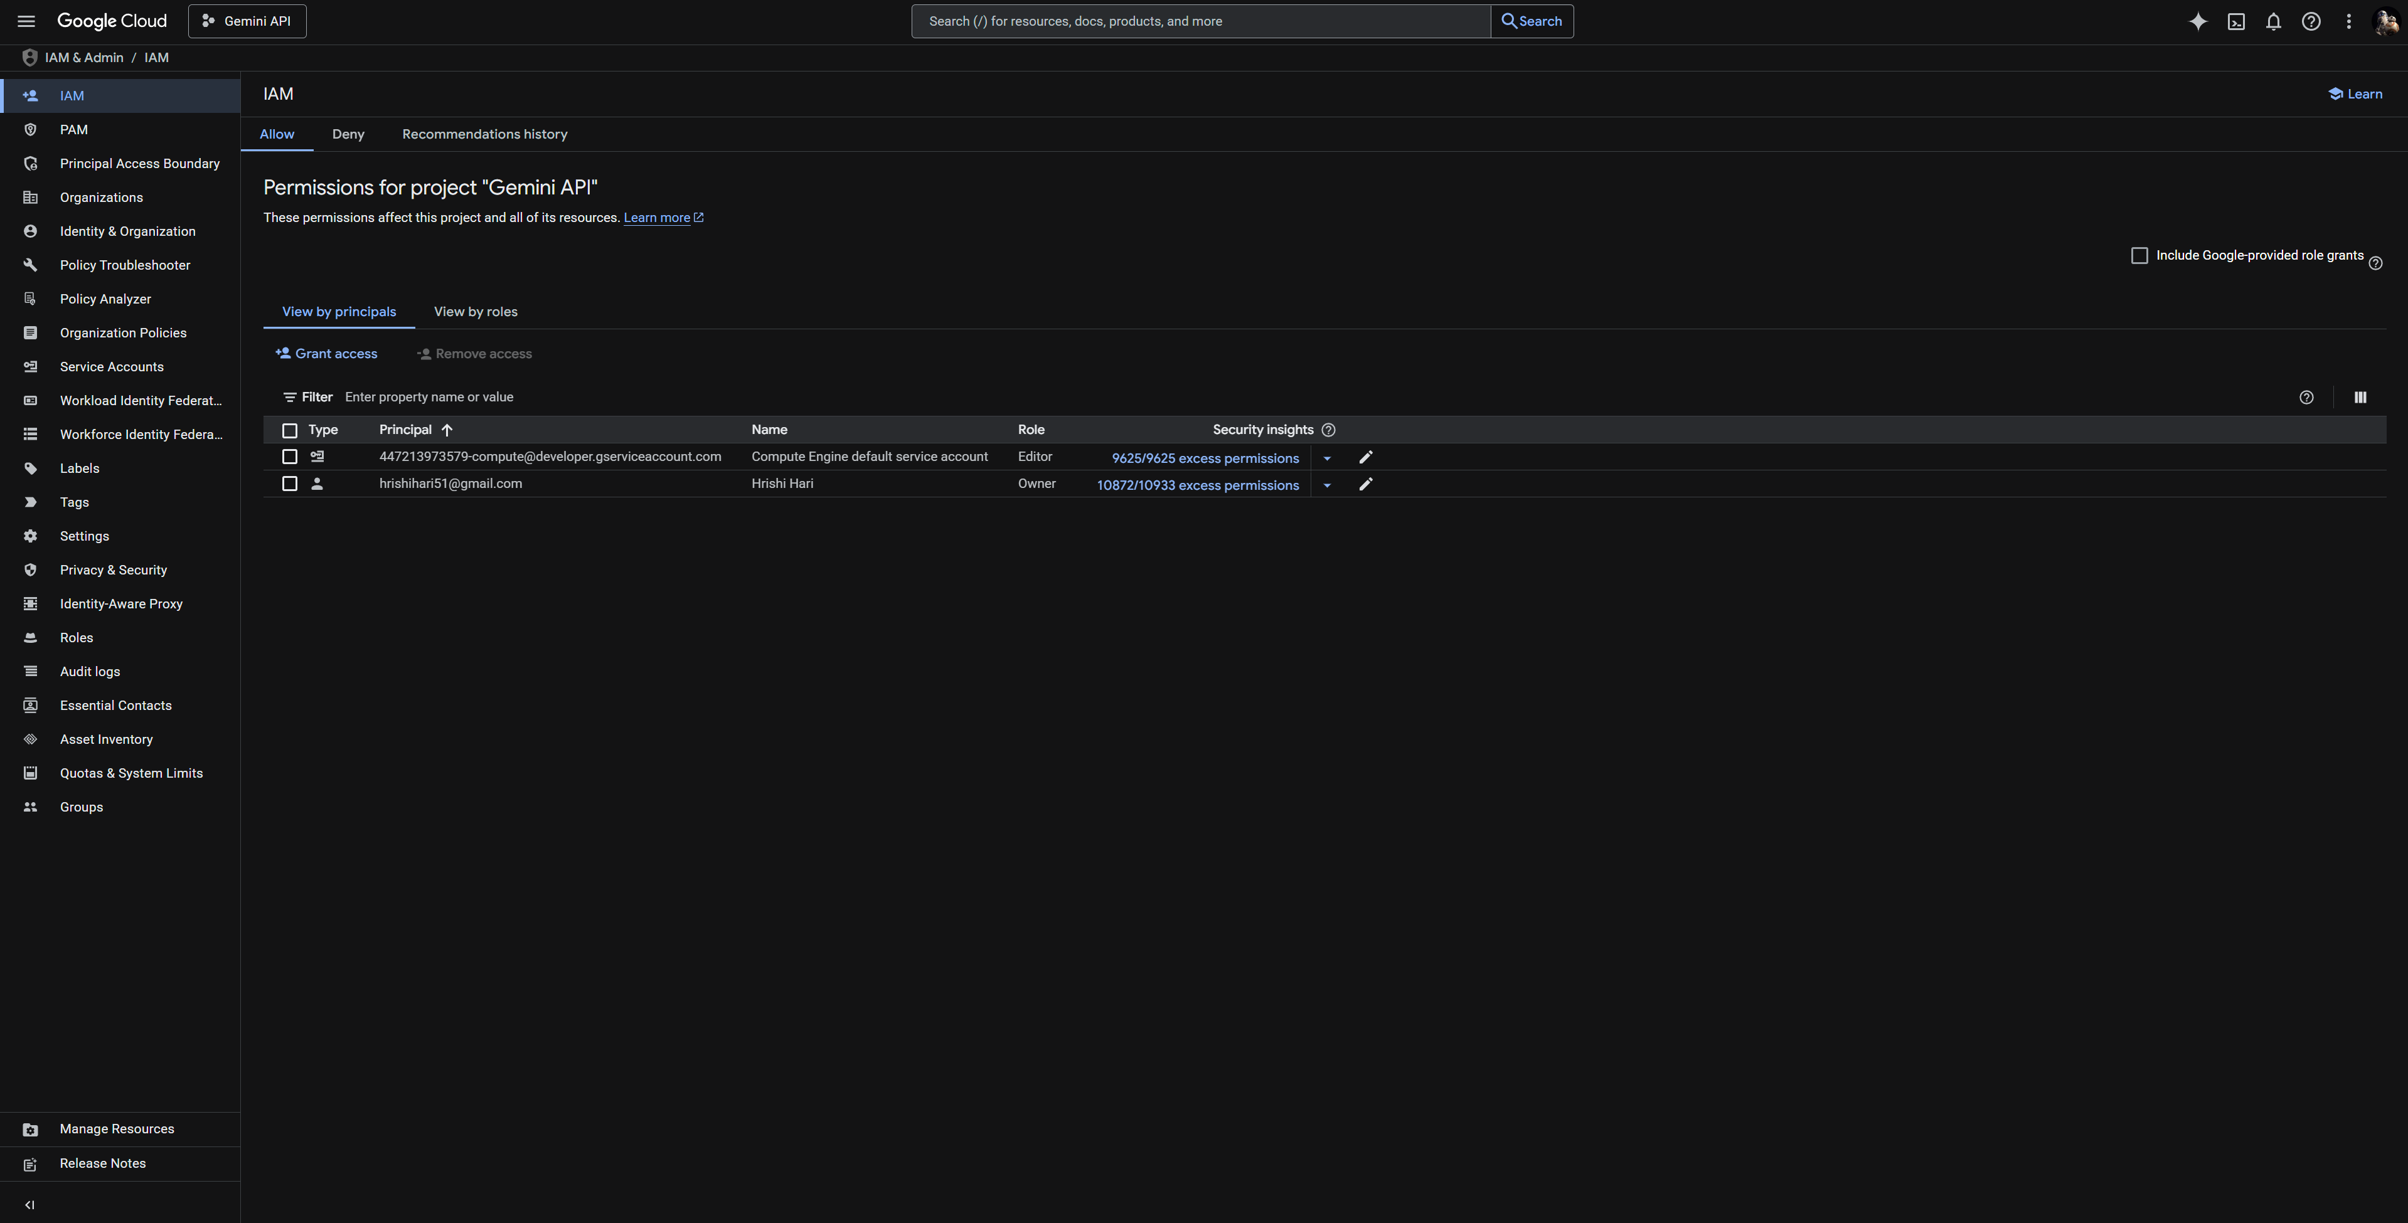Image resolution: width=2408 pixels, height=1223 pixels.
Task: Switch to Recommendations history tab
Action: click(484, 135)
